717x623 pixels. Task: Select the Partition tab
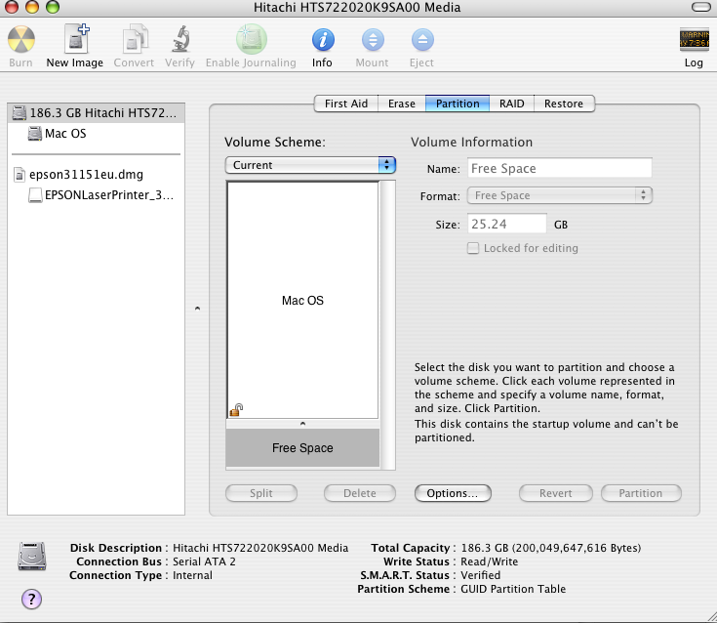[x=458, y=104]
